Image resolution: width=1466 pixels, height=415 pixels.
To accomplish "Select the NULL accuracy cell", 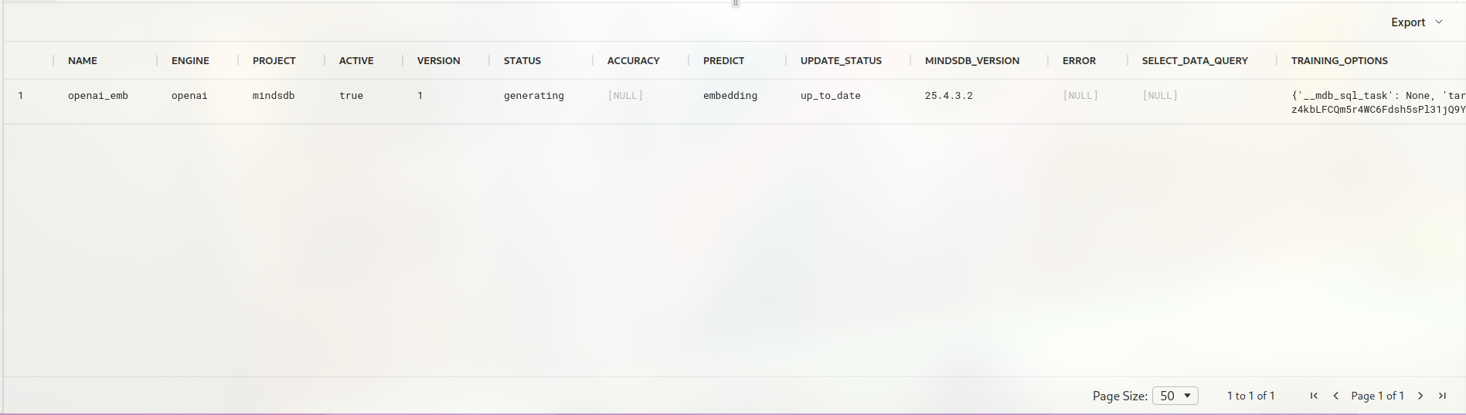I will click(x=625, y=96).
